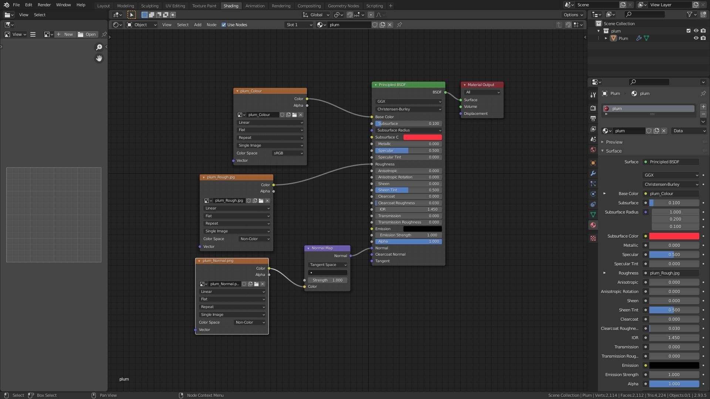Image resolution: width=710 pixels, height=399 pixels.
Task: Click the Open image button
Action: pyautogui.click(x=87, y=34)
